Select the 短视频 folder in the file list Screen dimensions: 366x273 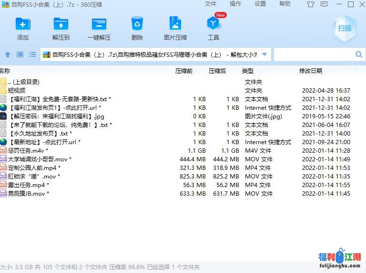(x=17, y=91)
